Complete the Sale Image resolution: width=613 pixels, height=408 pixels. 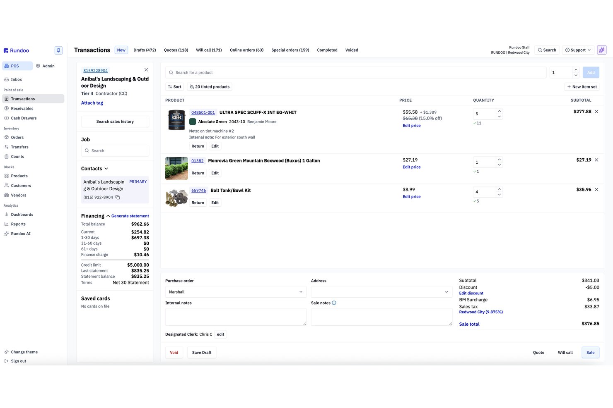pos(591,353)
